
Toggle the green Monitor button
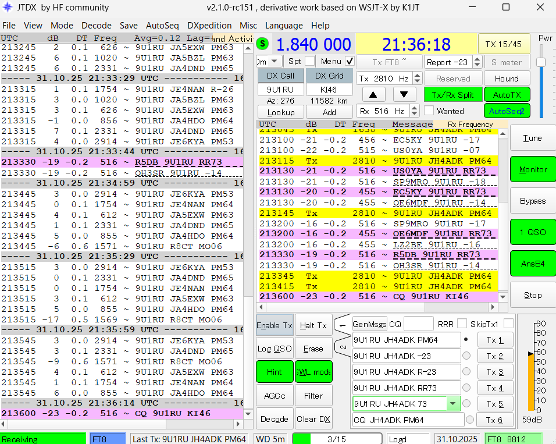coord(533,169)
